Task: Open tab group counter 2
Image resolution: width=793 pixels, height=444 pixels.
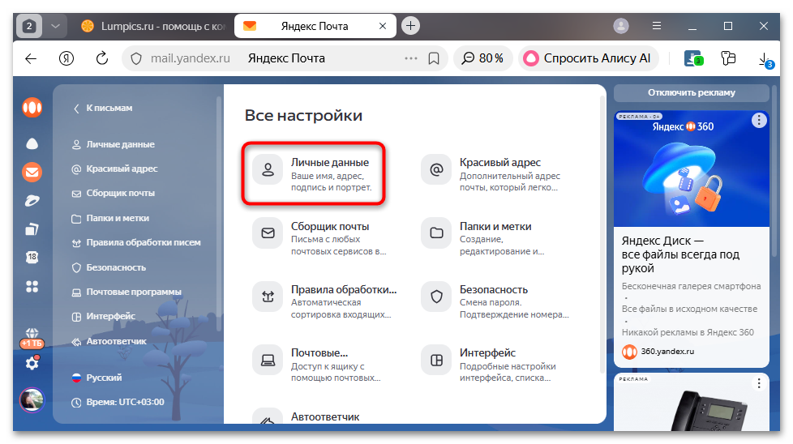Action: (x=29, y=26)
